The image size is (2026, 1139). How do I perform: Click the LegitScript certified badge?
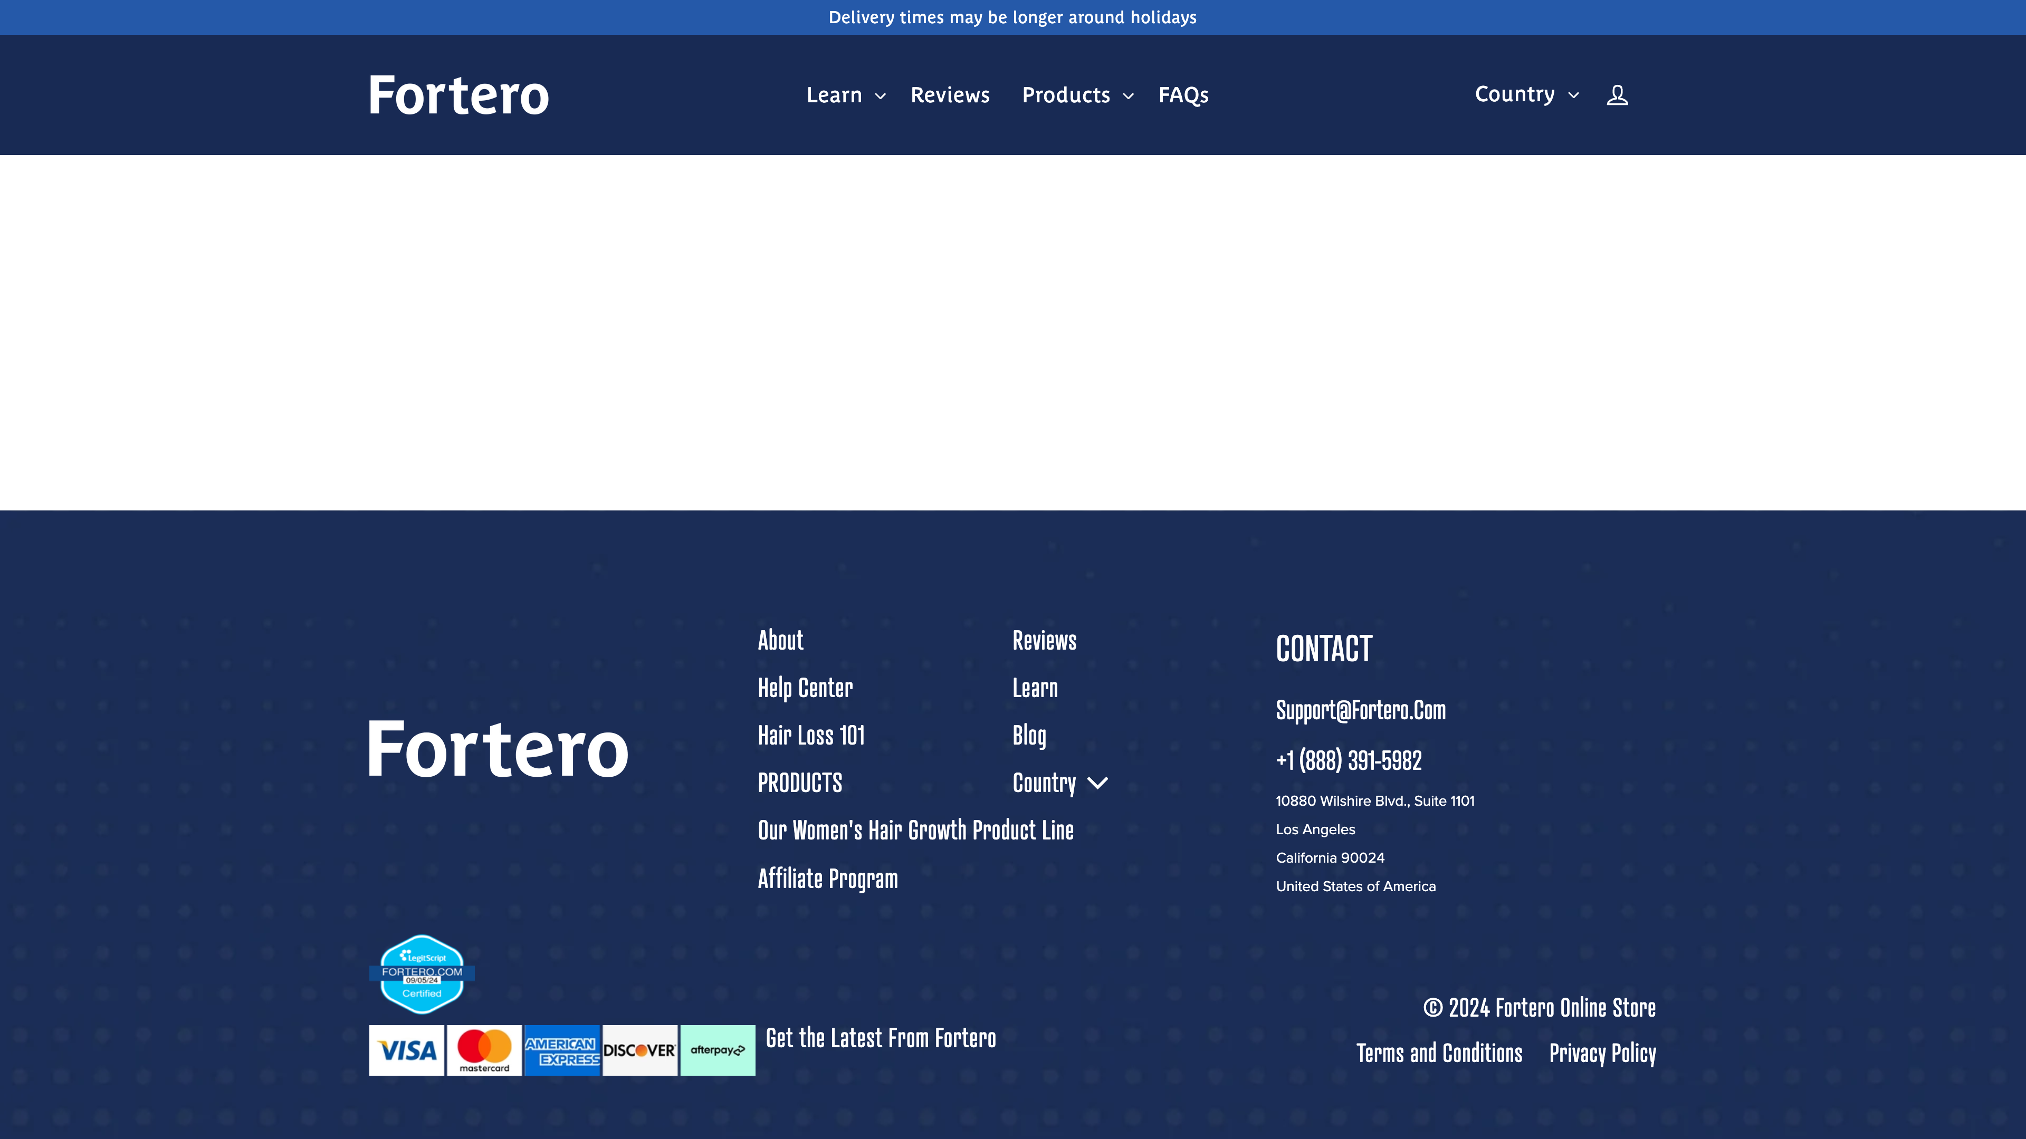click(422, 974)
